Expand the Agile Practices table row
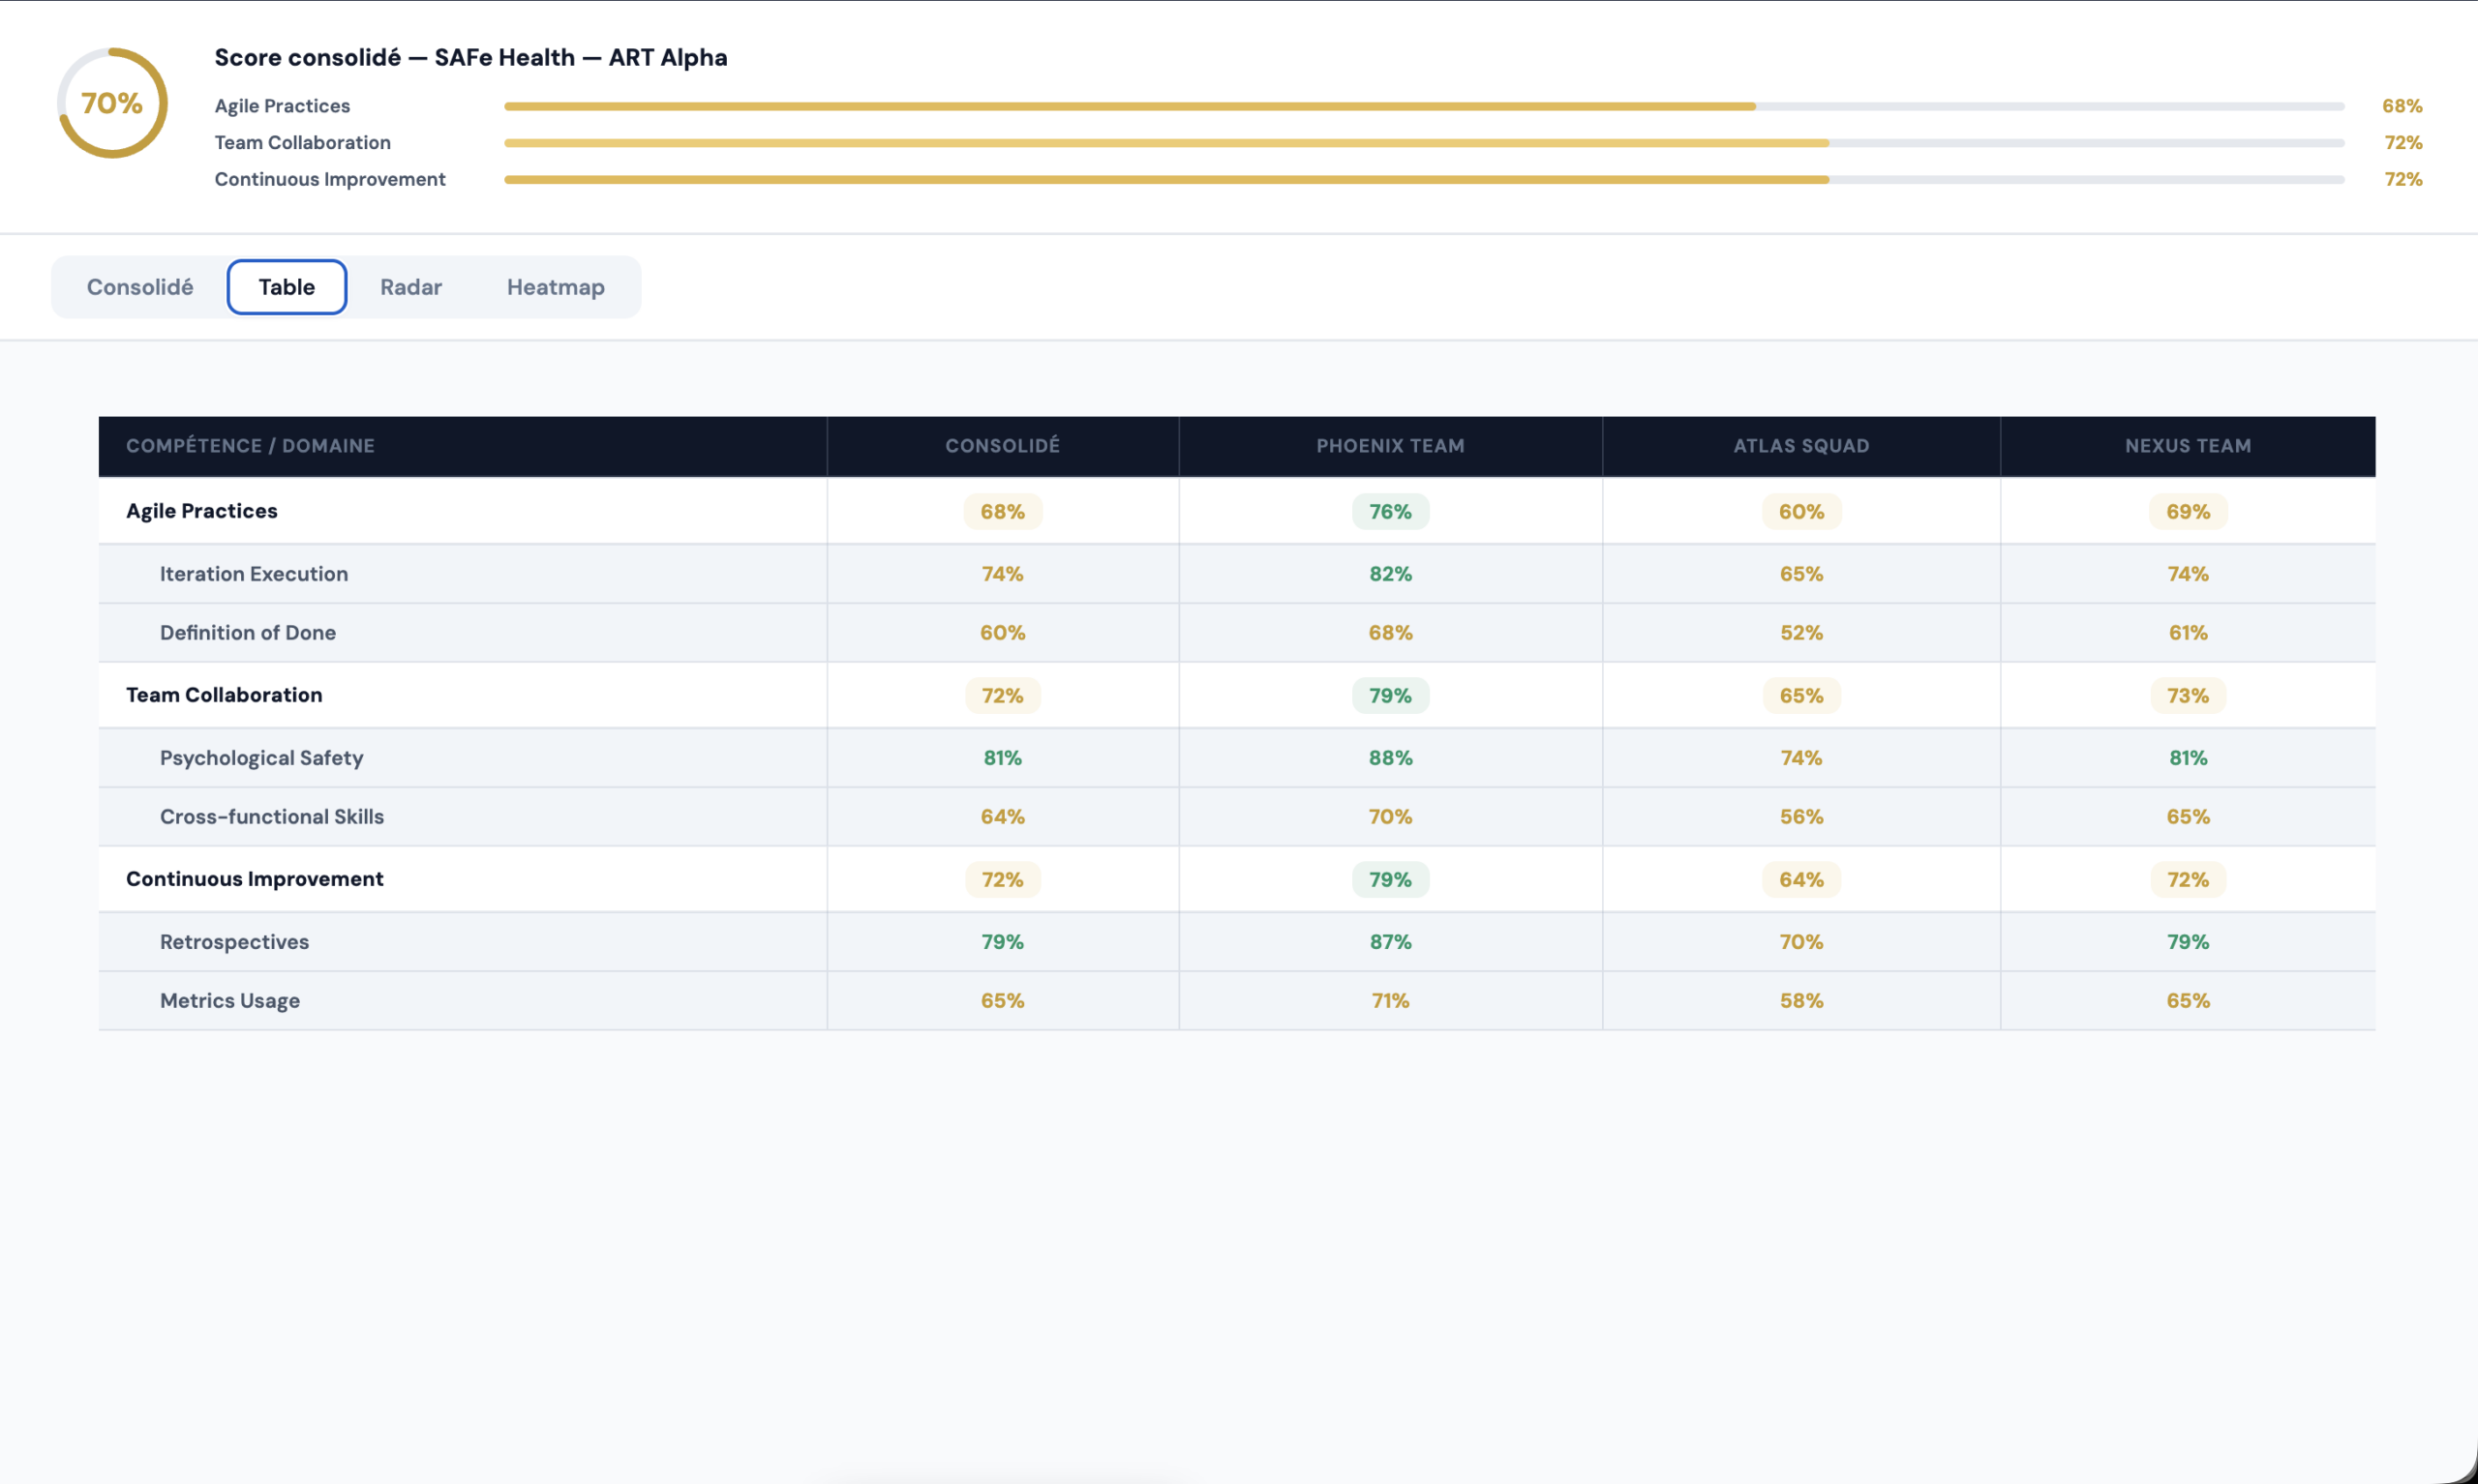This screenshot has width=2478, height=1484. 202,511
